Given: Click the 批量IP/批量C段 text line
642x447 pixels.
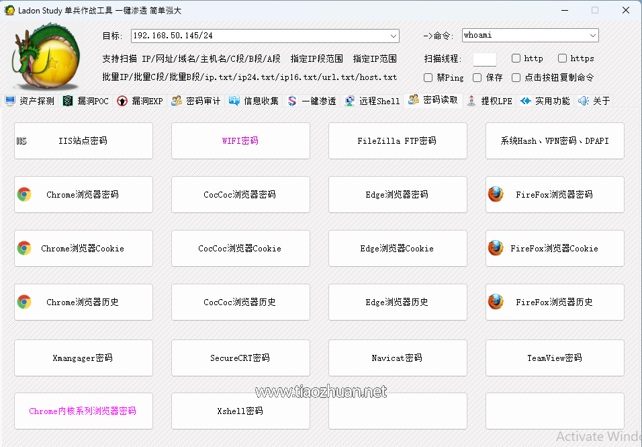Looking at the screenshot, I should click(x=249, y=77).
